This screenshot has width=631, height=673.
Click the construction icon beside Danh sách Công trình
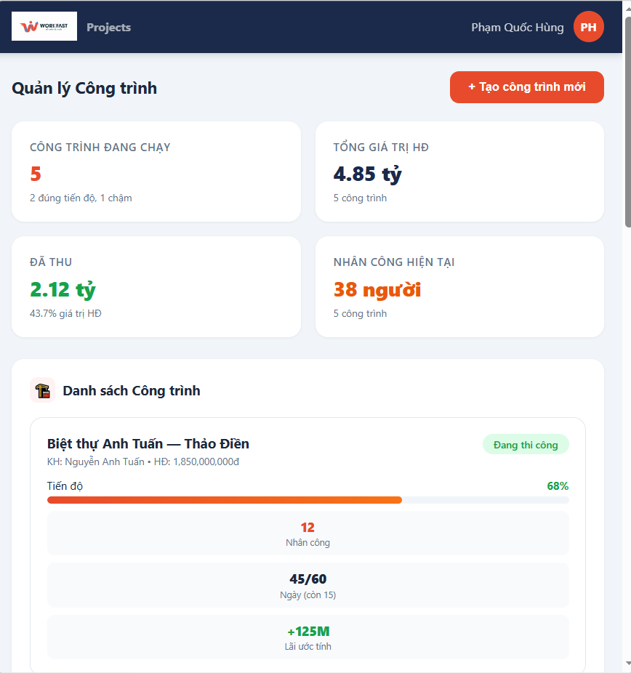tap(43, 390)
